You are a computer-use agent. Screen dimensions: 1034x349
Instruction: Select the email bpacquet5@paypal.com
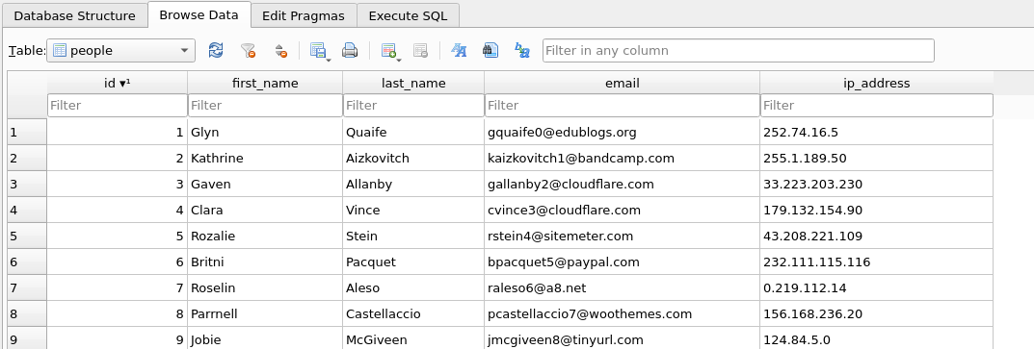623,262
